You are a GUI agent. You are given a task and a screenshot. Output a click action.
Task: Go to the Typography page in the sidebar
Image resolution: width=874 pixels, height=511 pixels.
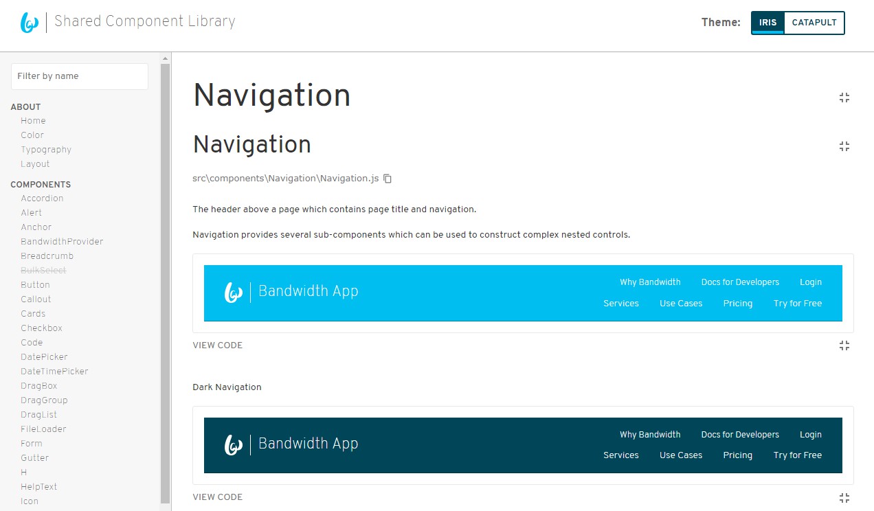tap(46, 150)
